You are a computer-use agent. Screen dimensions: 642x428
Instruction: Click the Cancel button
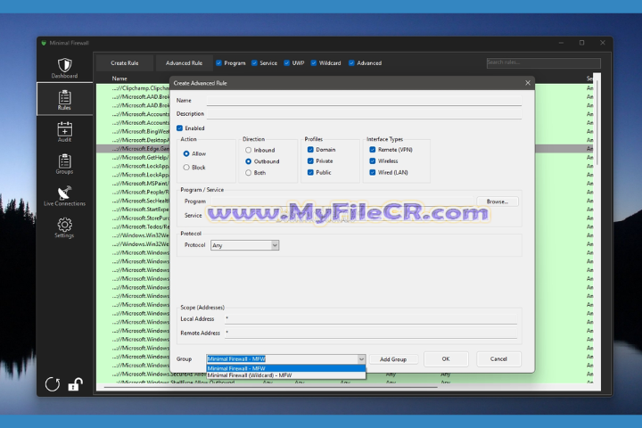click(x=498, y=358)
